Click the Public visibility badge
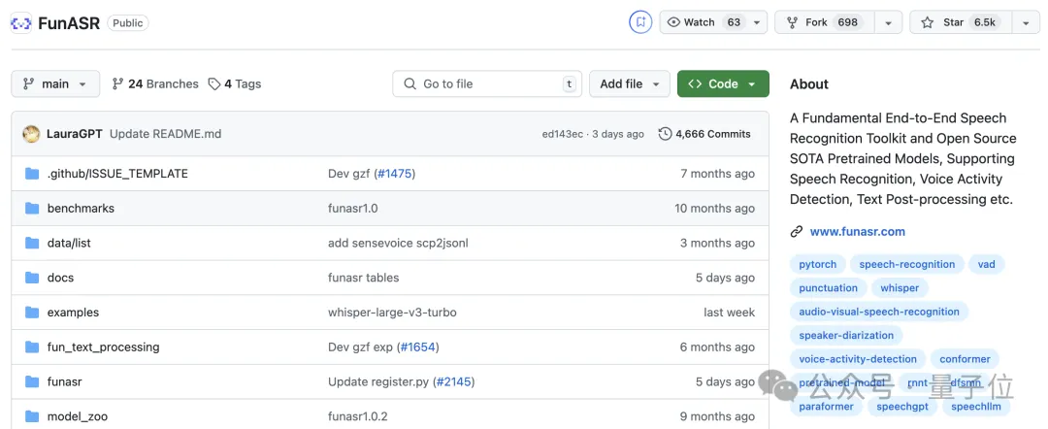Screen dimensions: 1048x429 click(x=128, y=22)
